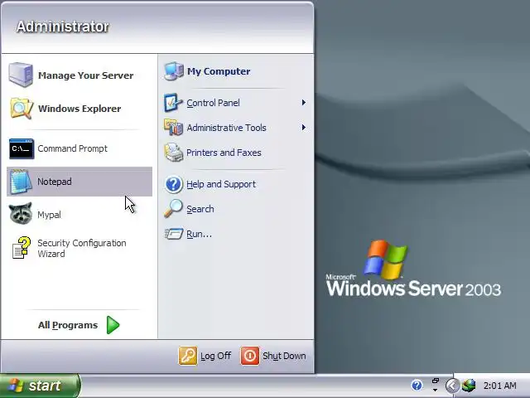530x398 pixels.
Task: Click the Notepad notebook icon
Action: pyautogui.click(x=21, y=182)
